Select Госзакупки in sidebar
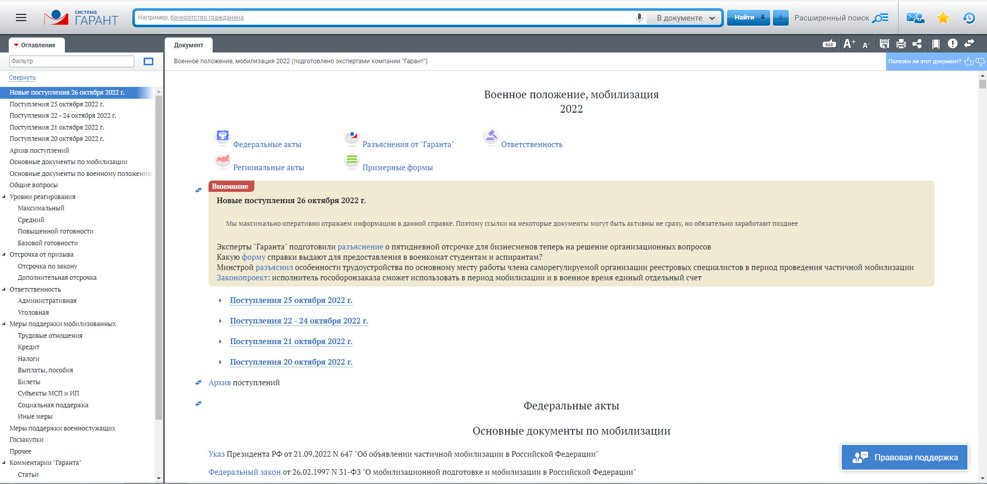 (x=26, y=440)
